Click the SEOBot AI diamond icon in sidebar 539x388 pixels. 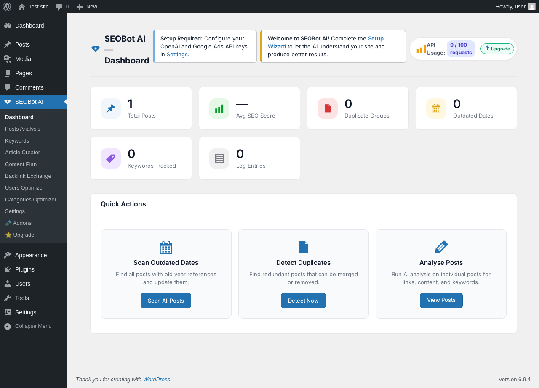click(x=8, y=102)
